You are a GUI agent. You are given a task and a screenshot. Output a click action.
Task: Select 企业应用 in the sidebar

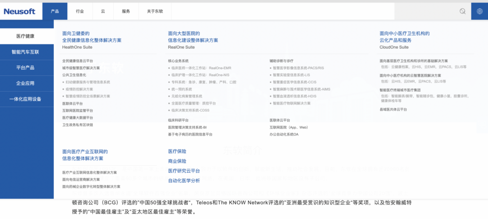[26, 83]
